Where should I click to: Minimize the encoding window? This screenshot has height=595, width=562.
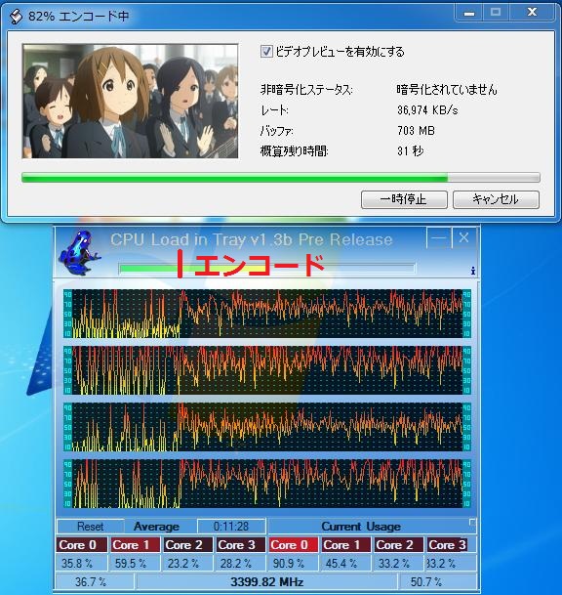(x=469, y=13)
